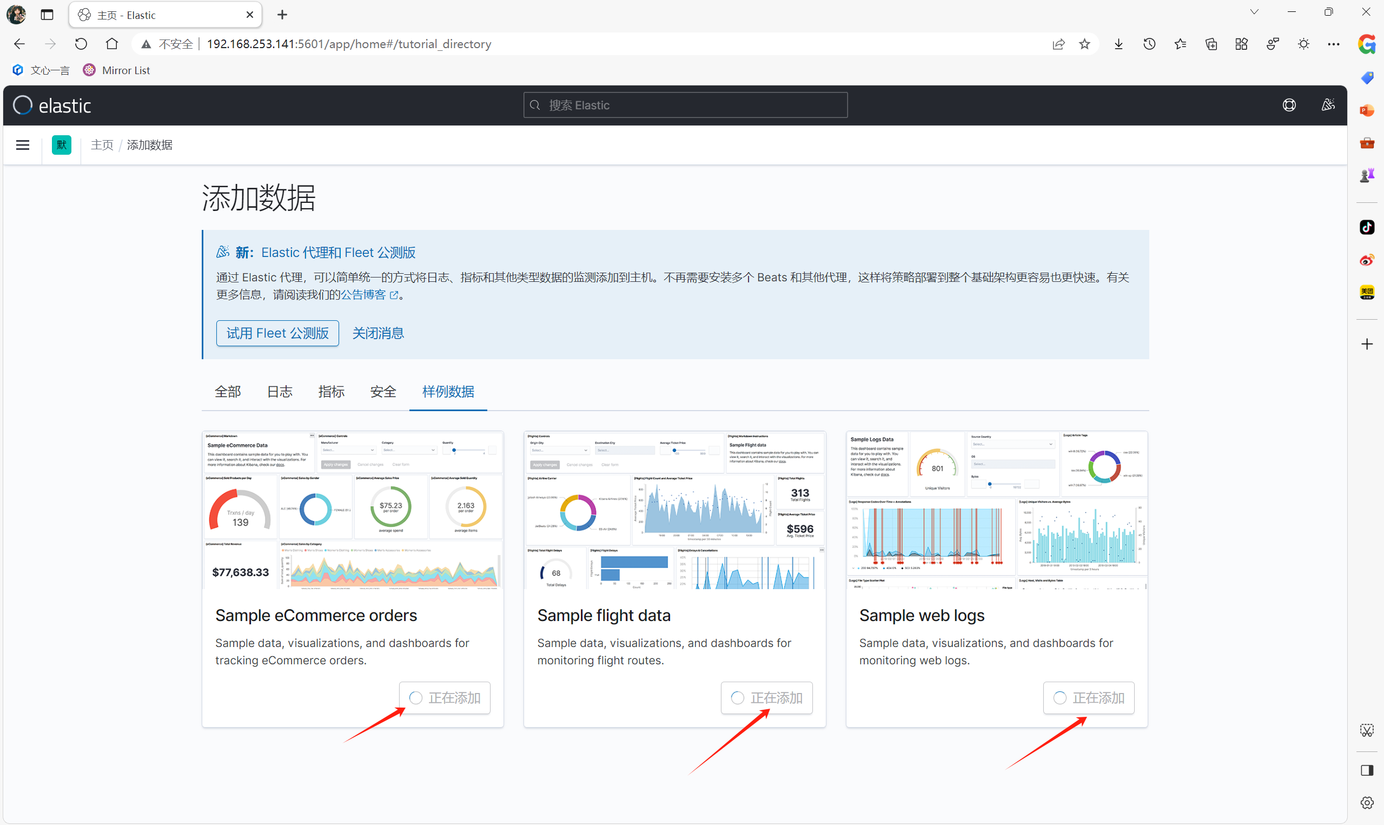
Task: Click the Sample web logs title
Action: (922, 616)
